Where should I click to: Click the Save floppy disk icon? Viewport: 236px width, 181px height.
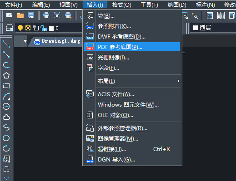(x=31, y=15)
